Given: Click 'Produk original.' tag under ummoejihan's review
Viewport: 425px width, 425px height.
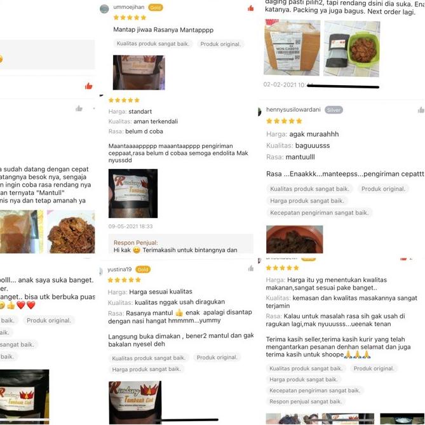Looking at the screenshot, I should tap(220, 44).
